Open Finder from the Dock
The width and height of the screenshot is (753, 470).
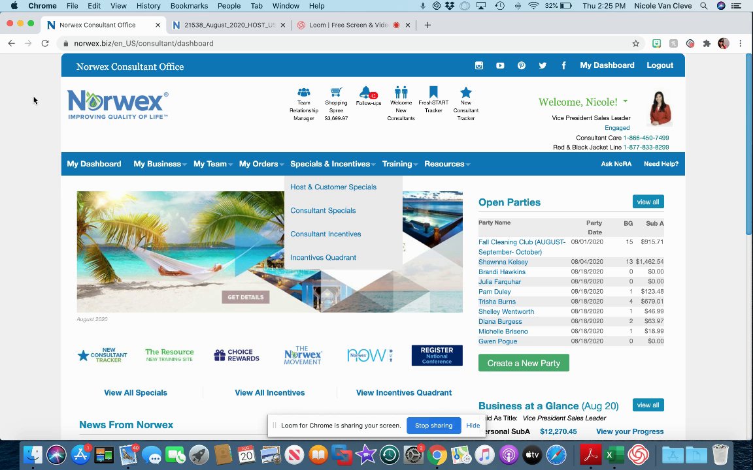(x=33, y=454)
